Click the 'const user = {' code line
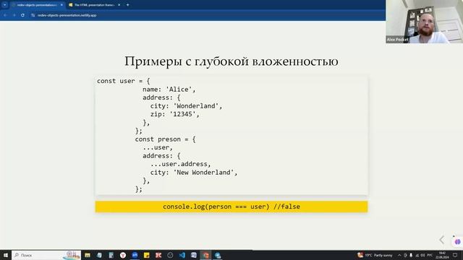 tap(124, 81)
